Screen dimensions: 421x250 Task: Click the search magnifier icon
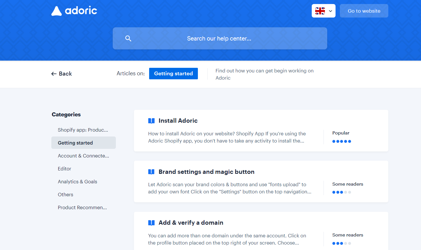pyautogui.click(x=128, y=39)
